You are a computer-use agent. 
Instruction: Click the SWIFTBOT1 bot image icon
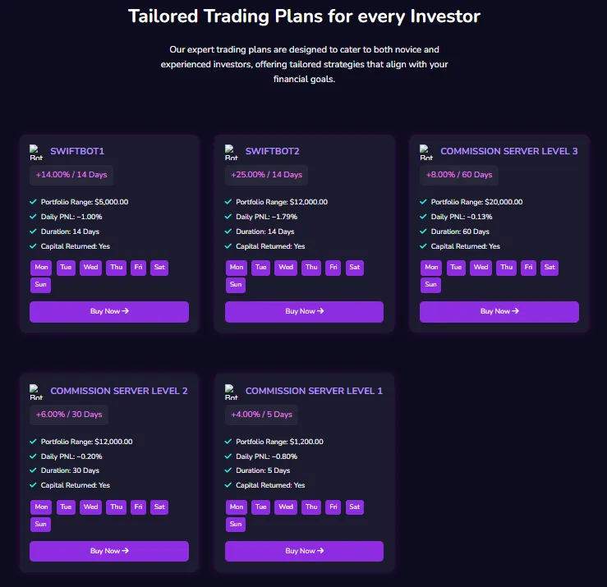36,152
